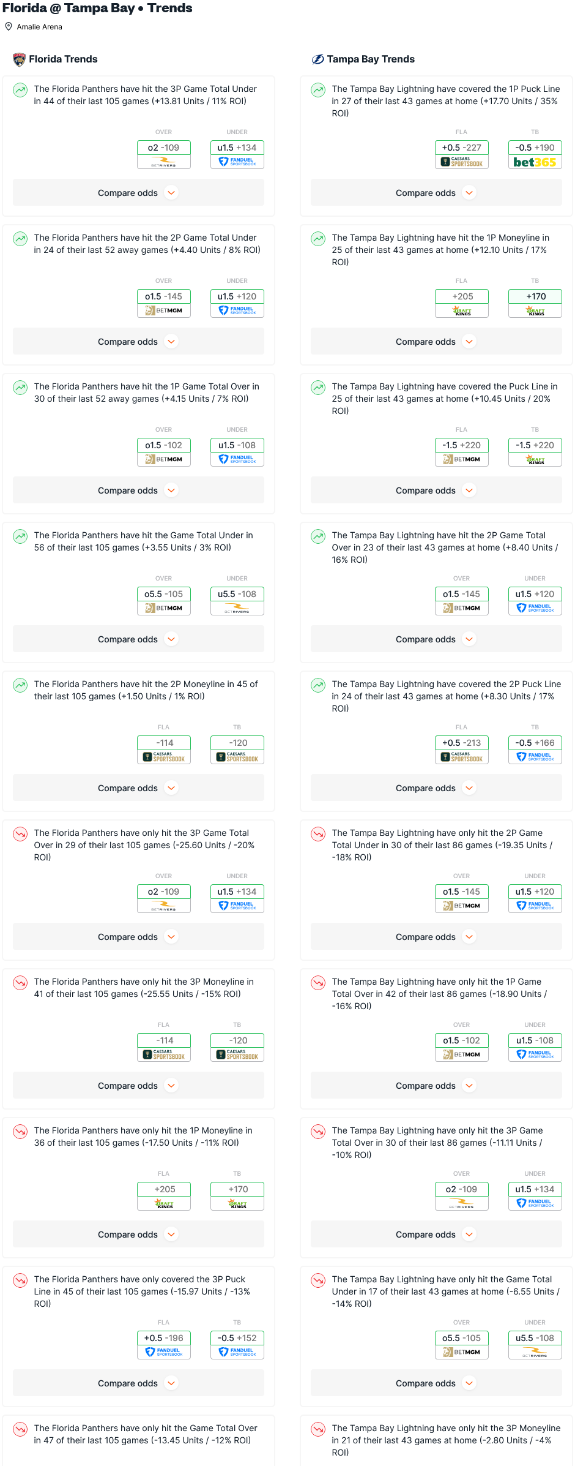Select u5.5 -108 under in Tampa Game Total card
Viewport: 575px width, 1466px height.
[x=535, y=1338]
